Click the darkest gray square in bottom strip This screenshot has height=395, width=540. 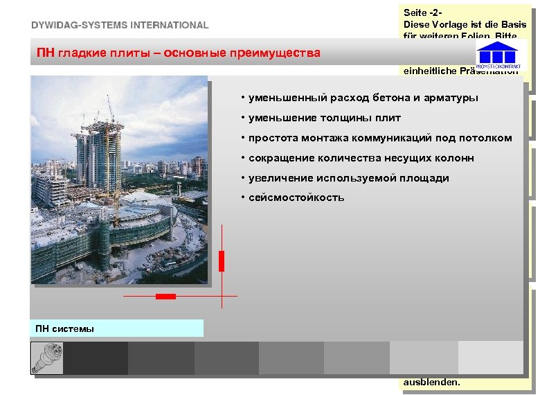pyautogui.click(x=96, y=358)
